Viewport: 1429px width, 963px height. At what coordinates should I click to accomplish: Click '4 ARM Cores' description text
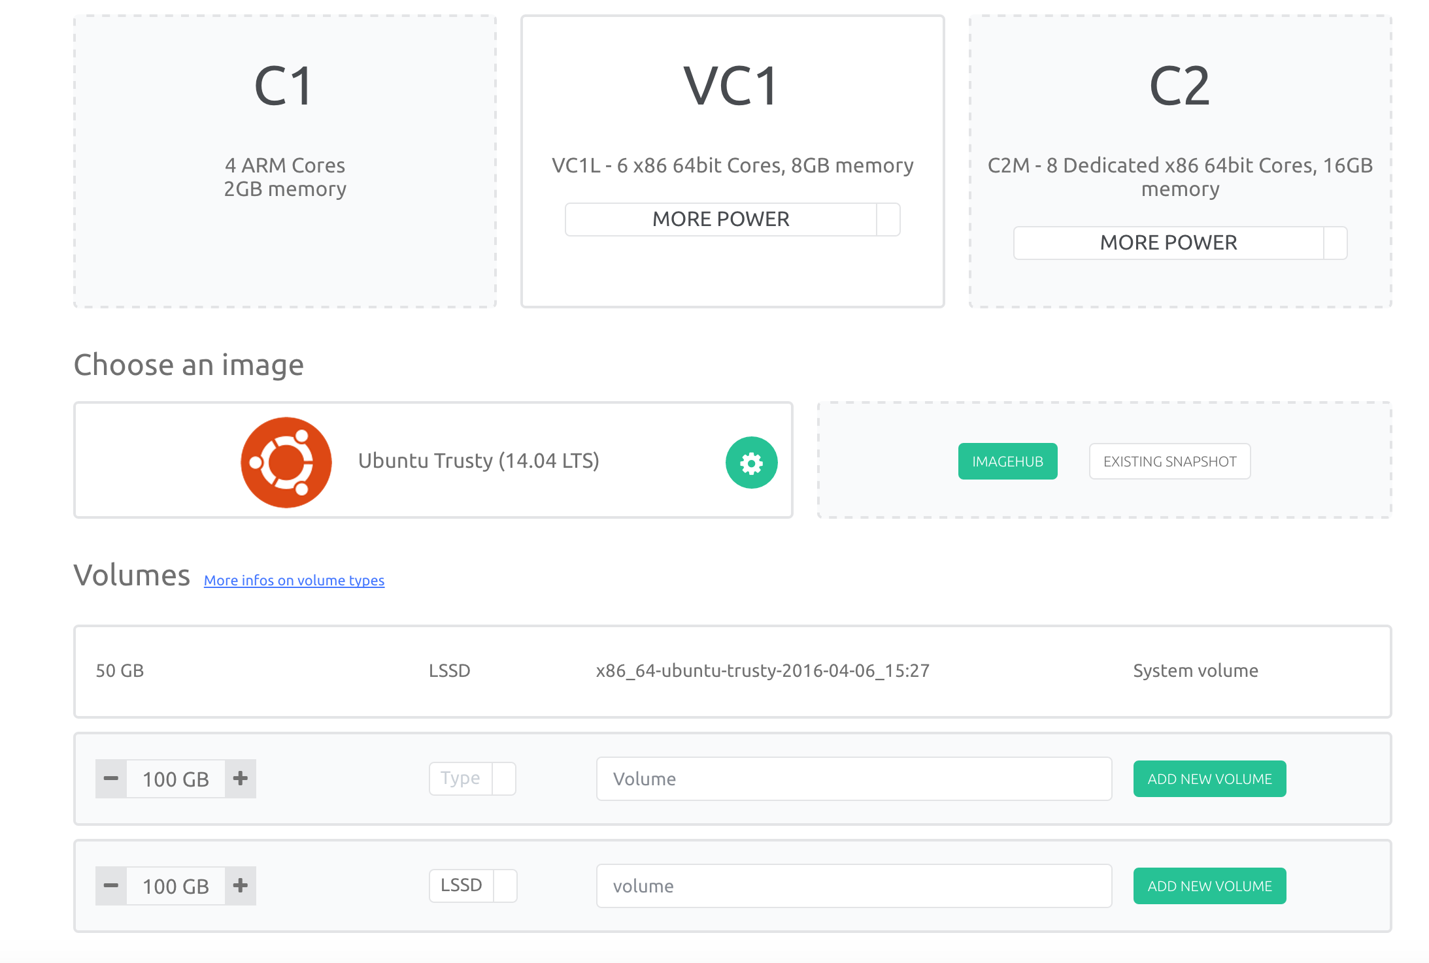[285, 165]
